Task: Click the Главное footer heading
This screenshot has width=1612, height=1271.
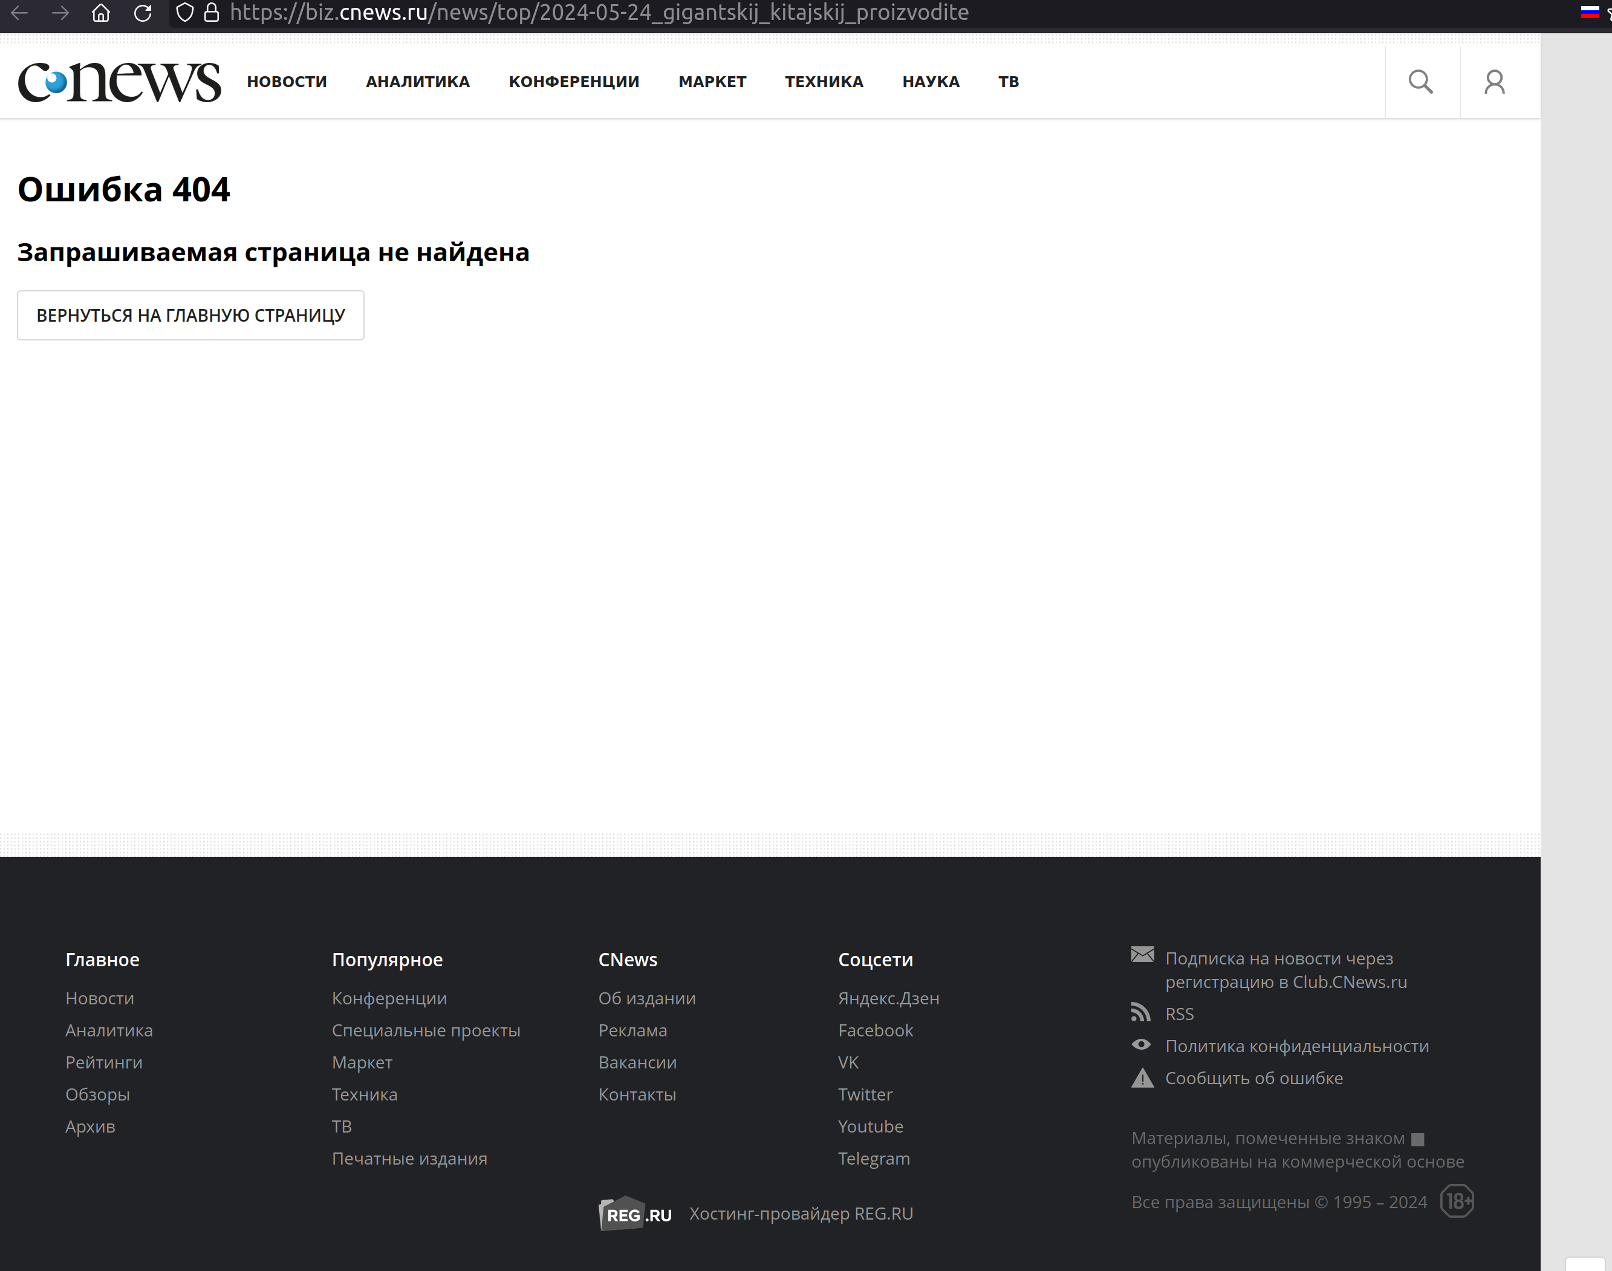Action: point(103,959)
